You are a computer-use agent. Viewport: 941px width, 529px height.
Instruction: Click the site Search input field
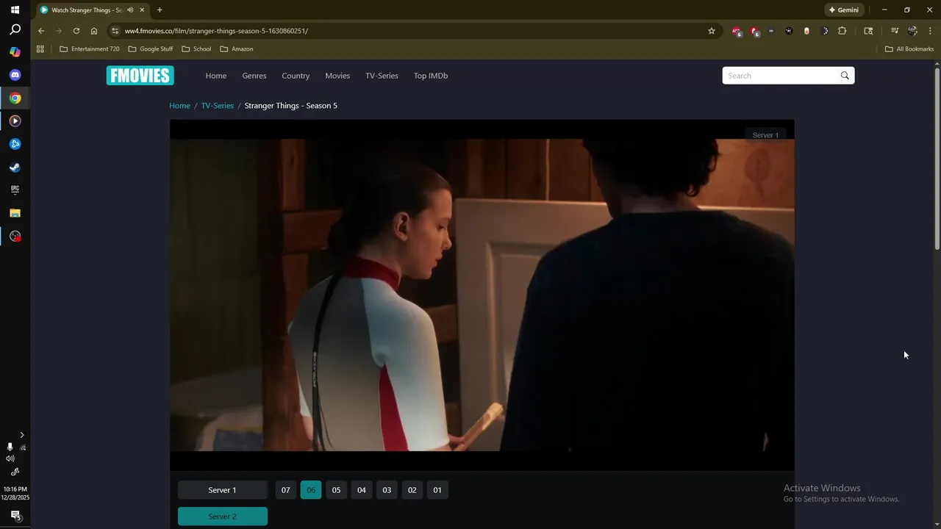(781, 76)
